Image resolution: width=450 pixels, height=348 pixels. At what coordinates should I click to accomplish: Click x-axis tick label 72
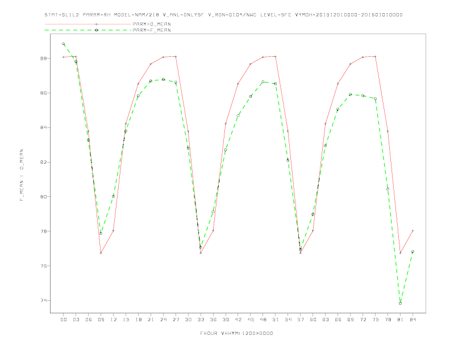[363, 320]
